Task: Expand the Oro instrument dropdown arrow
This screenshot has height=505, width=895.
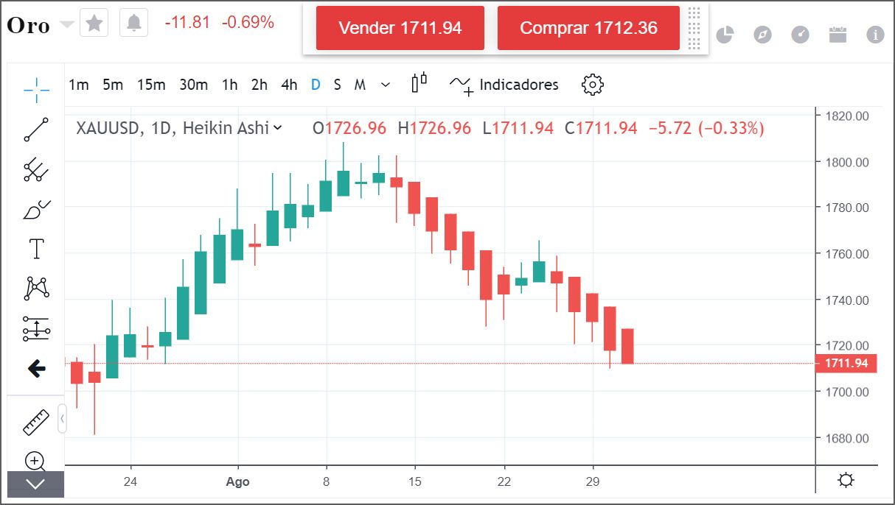Action: point(67,25)
